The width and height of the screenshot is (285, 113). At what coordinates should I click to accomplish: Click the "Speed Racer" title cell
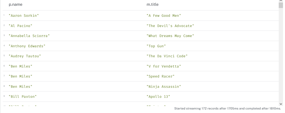pyautogui.click(x=161, y=76)
